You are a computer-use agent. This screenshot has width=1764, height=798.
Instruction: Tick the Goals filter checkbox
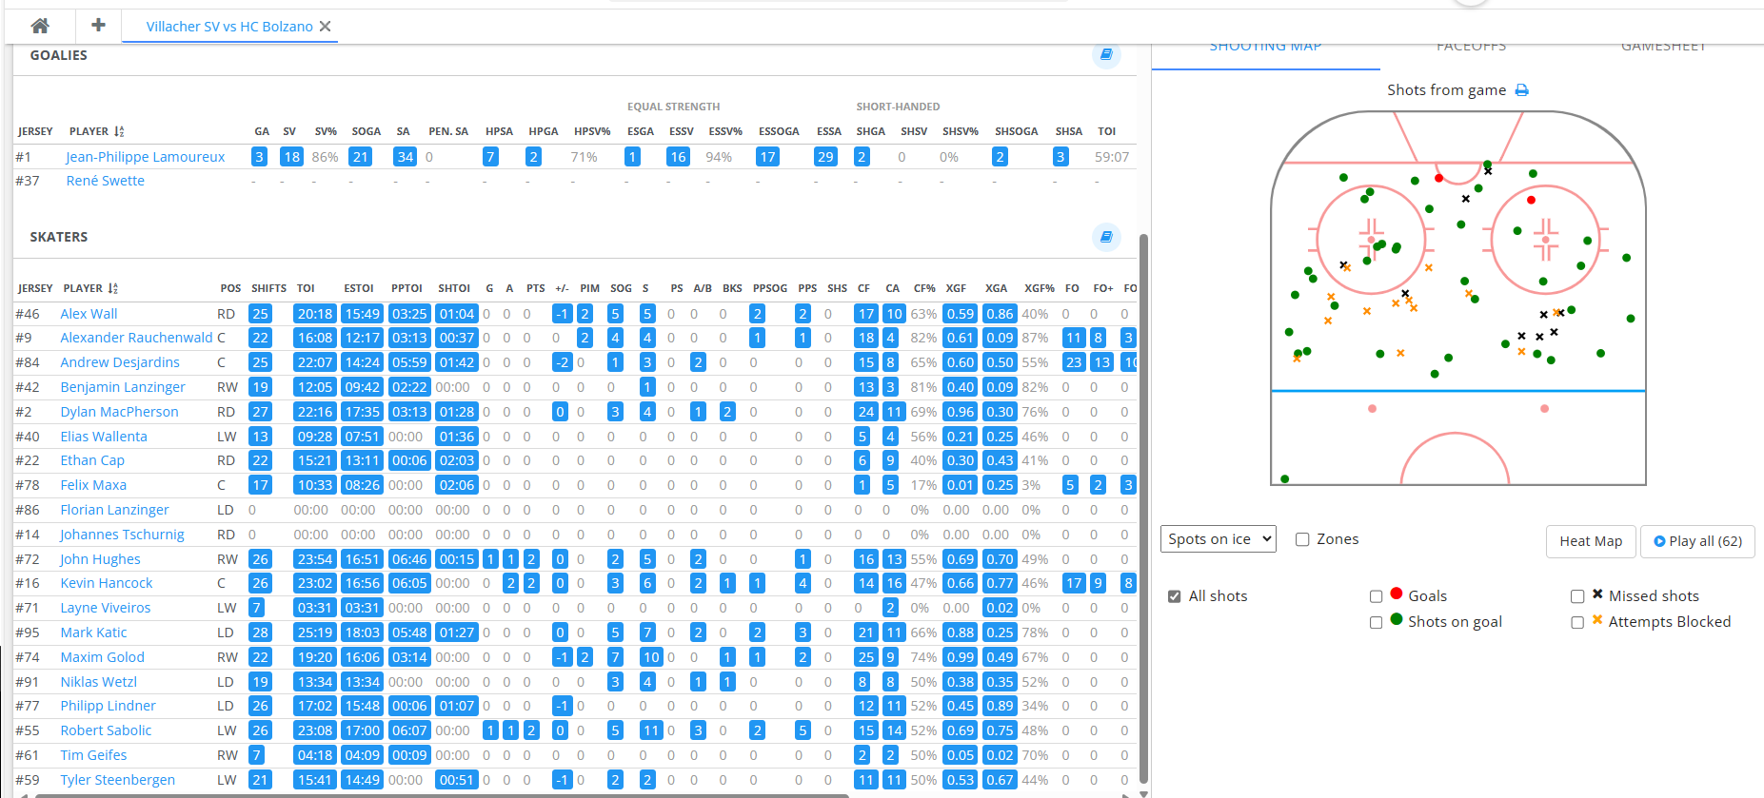pyautogui.click(x=1376, y=596)
